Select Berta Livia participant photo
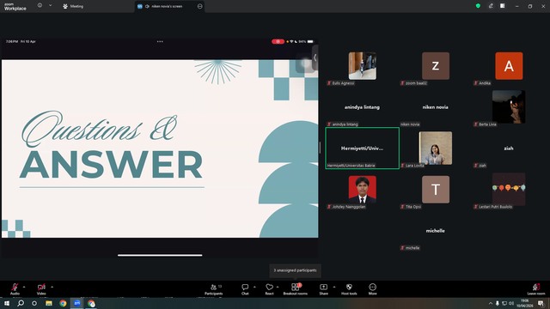The width and height of the screenshot is (550, 309). [509, 106]
